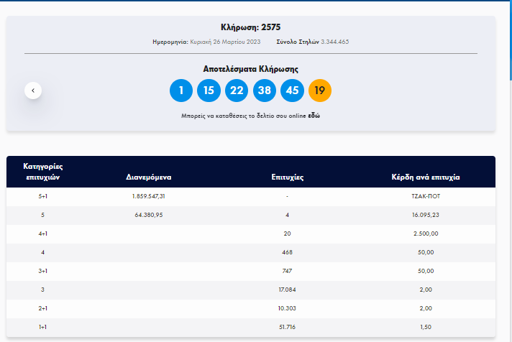Select the blue number 15 ball
Viewport: 512px width, 342px height.
(209, 91)
